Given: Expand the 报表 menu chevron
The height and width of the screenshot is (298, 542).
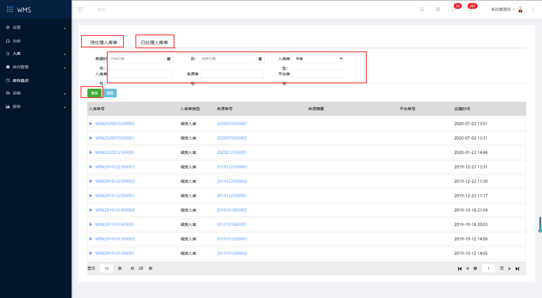Looking at the screenshot, I should [x=65, y=107].
